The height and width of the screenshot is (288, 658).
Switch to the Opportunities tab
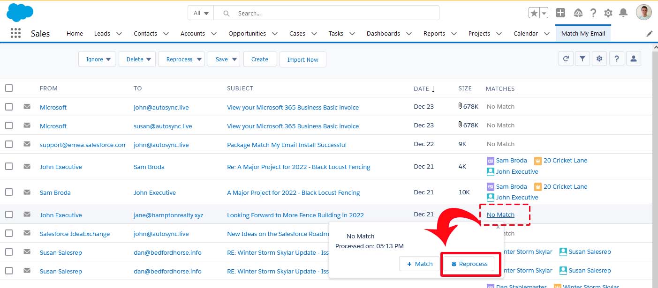click(x=247, y=34)
